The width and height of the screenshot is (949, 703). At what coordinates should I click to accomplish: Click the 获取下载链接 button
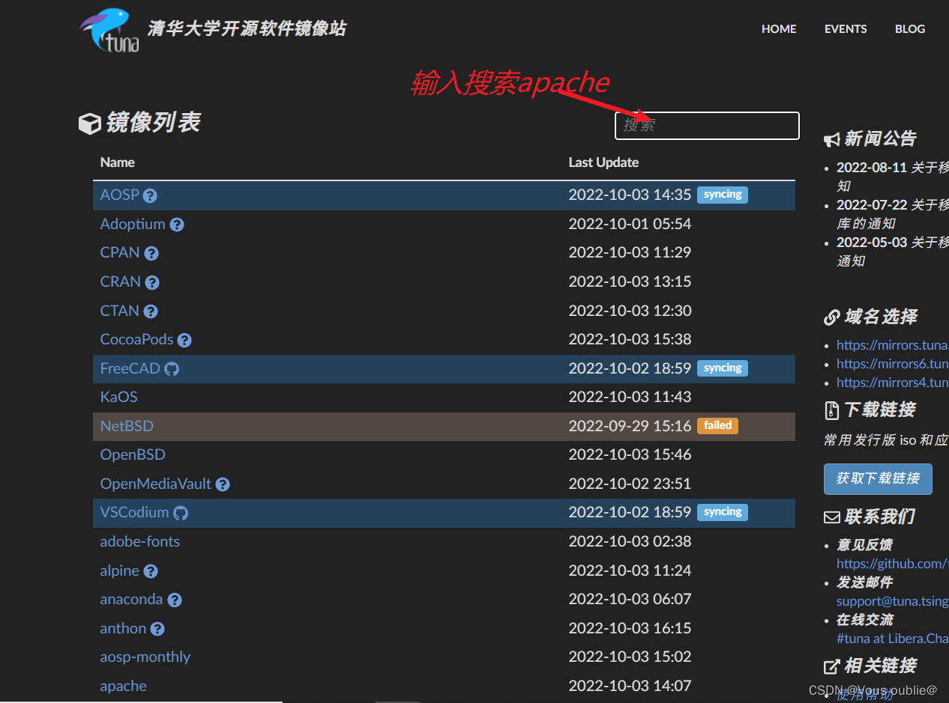[878, 478]
